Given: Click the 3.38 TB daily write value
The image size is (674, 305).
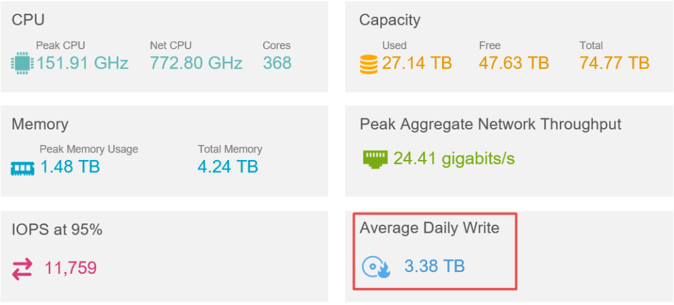Looking at the screenshot, I should click(434, 266).
